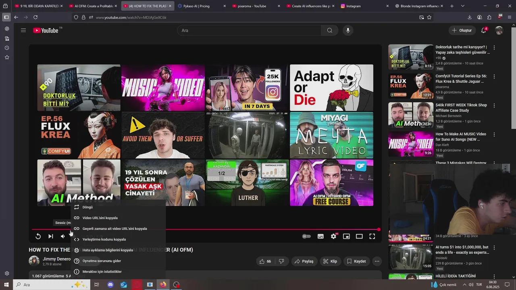
Task: Open the account avatar menu
Action: click(x=499, y=30)
